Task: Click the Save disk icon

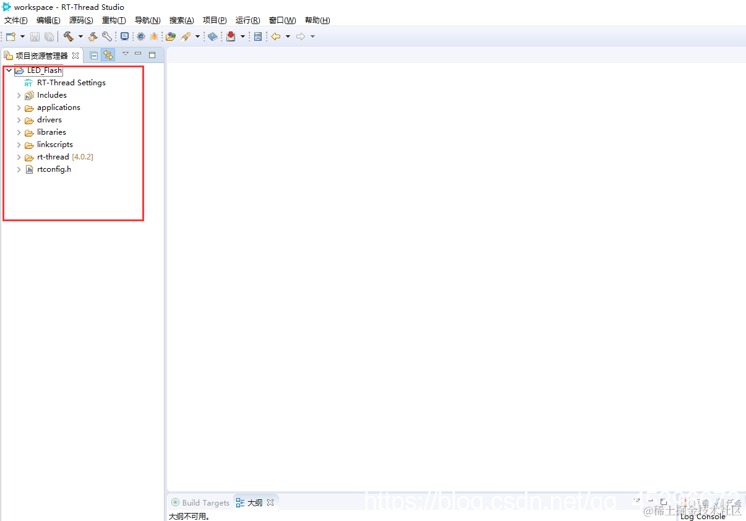Action: [35, 37]
